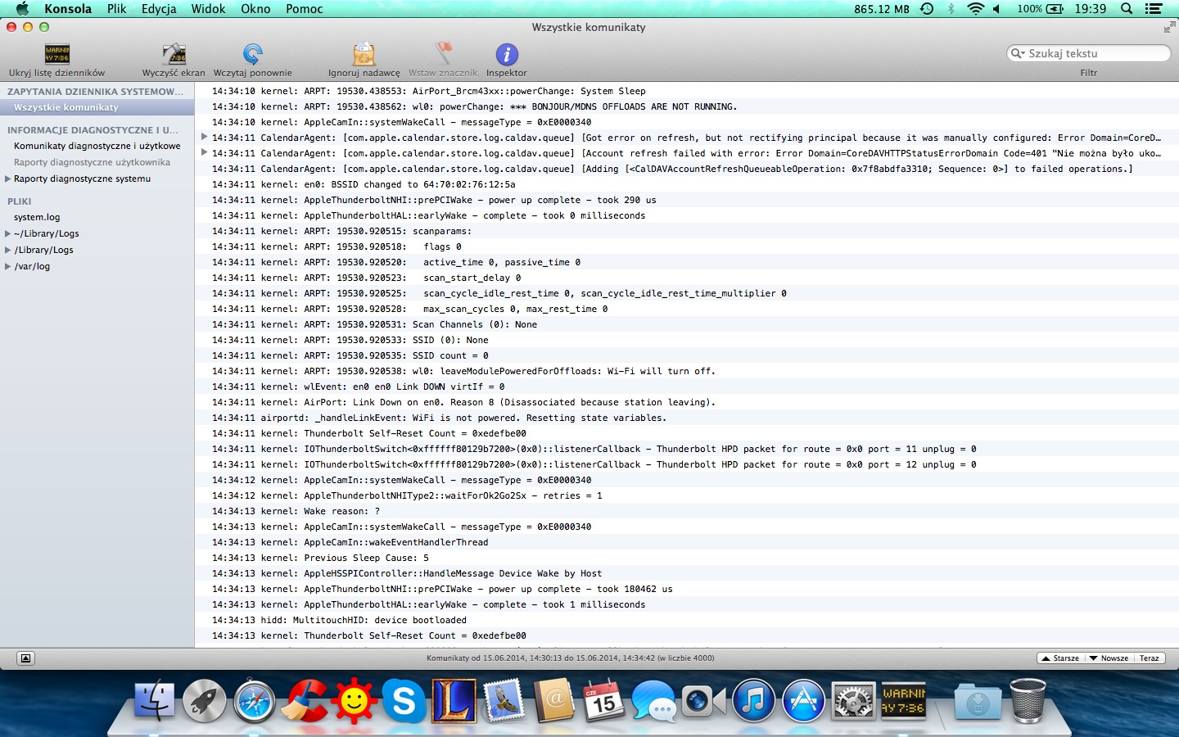1179x737 pixels.
Task: Open search options dropdown in Szukaj tekstu
Action: (1019, 53)
